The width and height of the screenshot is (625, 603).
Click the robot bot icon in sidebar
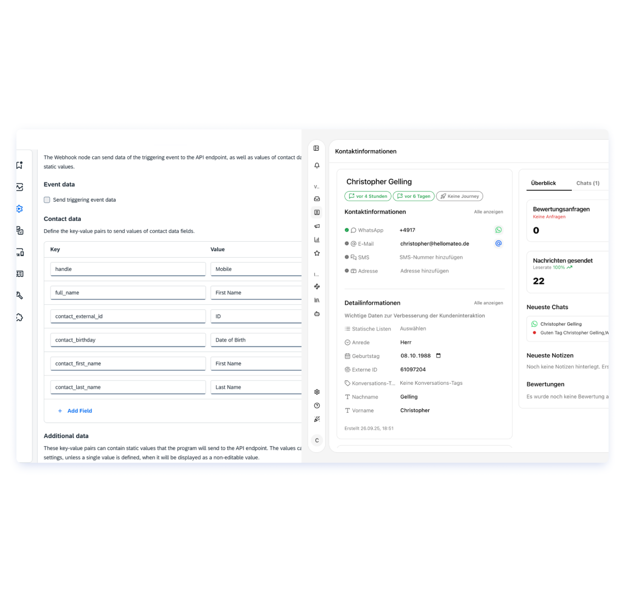click(317, 313)
